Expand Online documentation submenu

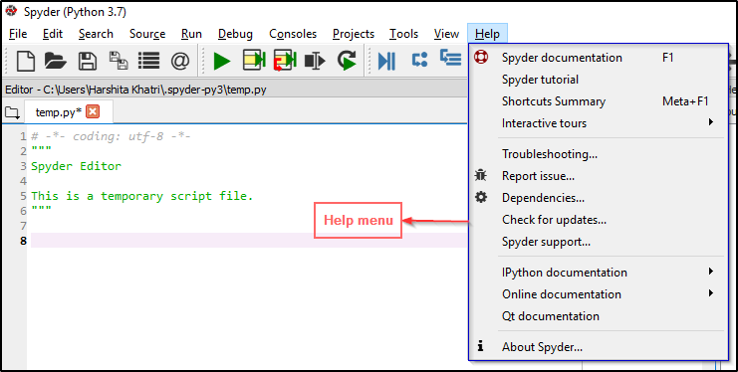598,294
